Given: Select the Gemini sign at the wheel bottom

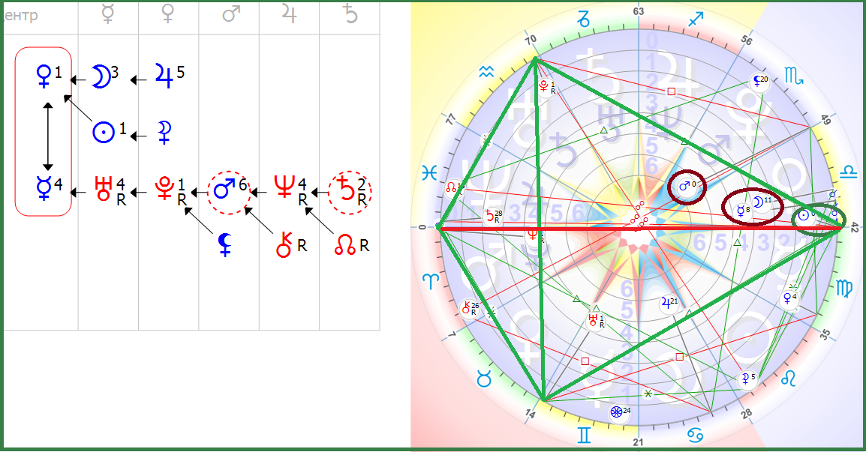Looking at the screenshot, I should click(583, 434).
